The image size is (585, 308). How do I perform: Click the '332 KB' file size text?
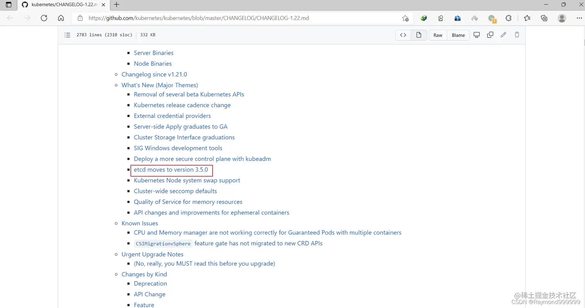(x=148, y=35)
